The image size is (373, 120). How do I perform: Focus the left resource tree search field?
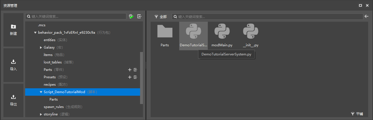[76, 17]
